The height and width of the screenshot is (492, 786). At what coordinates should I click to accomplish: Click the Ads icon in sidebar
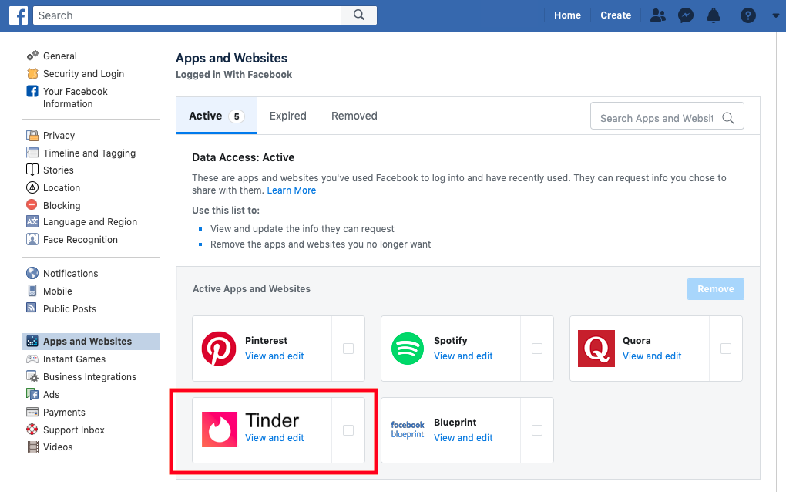[x=32, y=394]
